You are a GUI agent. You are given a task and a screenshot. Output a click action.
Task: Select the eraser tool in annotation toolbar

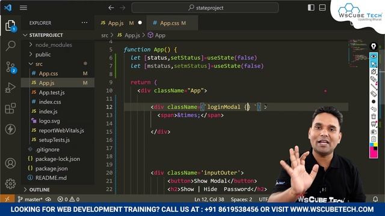click(374, 94)
